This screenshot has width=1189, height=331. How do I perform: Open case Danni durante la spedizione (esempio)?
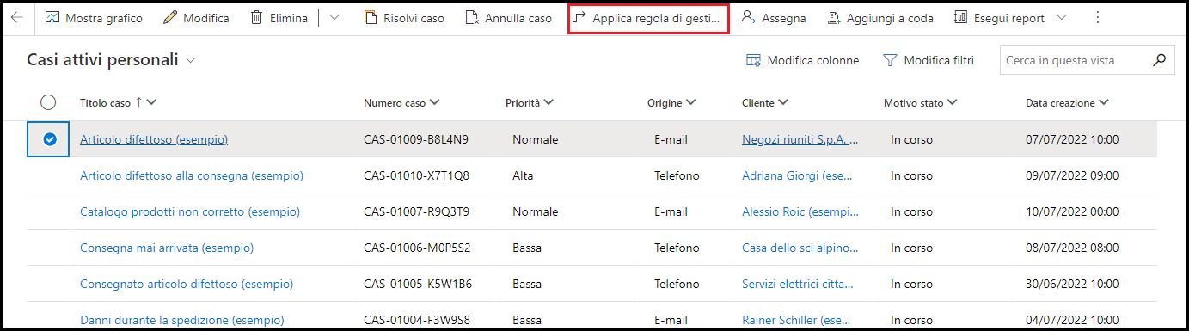(182, 320)
